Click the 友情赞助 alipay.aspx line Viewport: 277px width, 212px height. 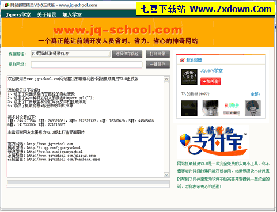point(52,156)
